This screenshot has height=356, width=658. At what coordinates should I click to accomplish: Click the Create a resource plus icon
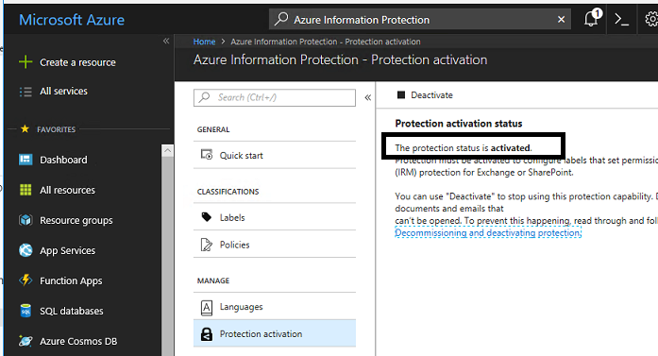25,62
